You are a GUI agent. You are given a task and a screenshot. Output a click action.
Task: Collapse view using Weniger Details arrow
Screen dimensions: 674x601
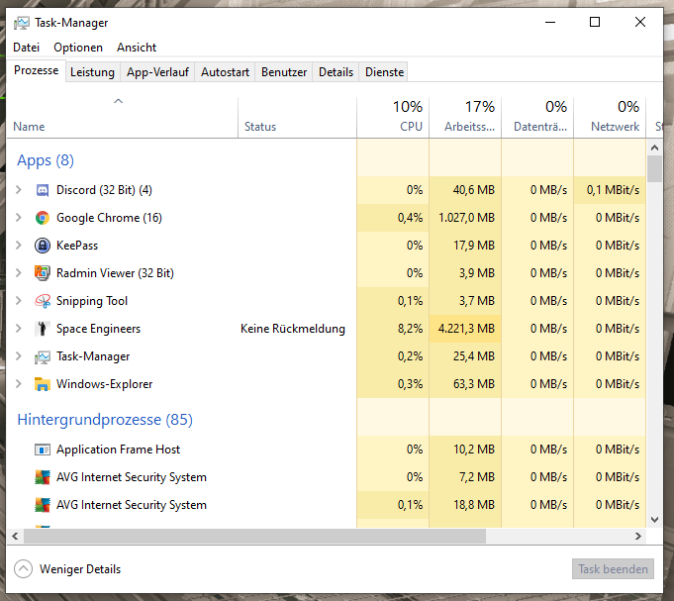[23, 569]
